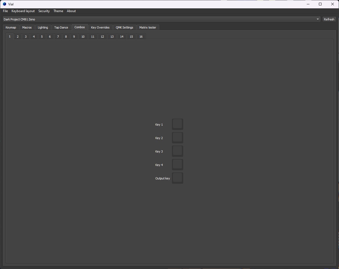Click the Key 4 keycode slot
Screen dimensions: 339x269
(178, 165)
